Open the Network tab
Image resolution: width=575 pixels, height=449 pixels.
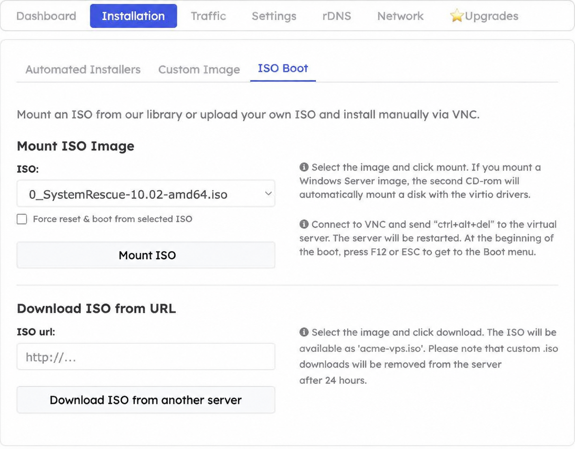point(400,16)
